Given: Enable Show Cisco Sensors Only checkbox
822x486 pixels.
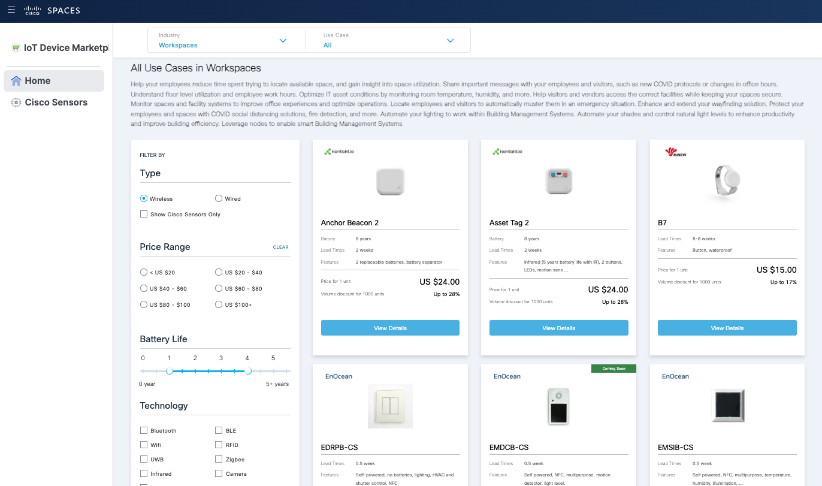Looking at the screenshot, I should coord(144,214).
